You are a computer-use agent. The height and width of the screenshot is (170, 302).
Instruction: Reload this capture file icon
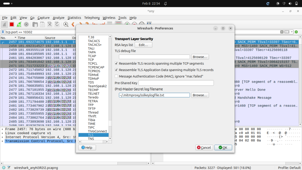point(57,24)
